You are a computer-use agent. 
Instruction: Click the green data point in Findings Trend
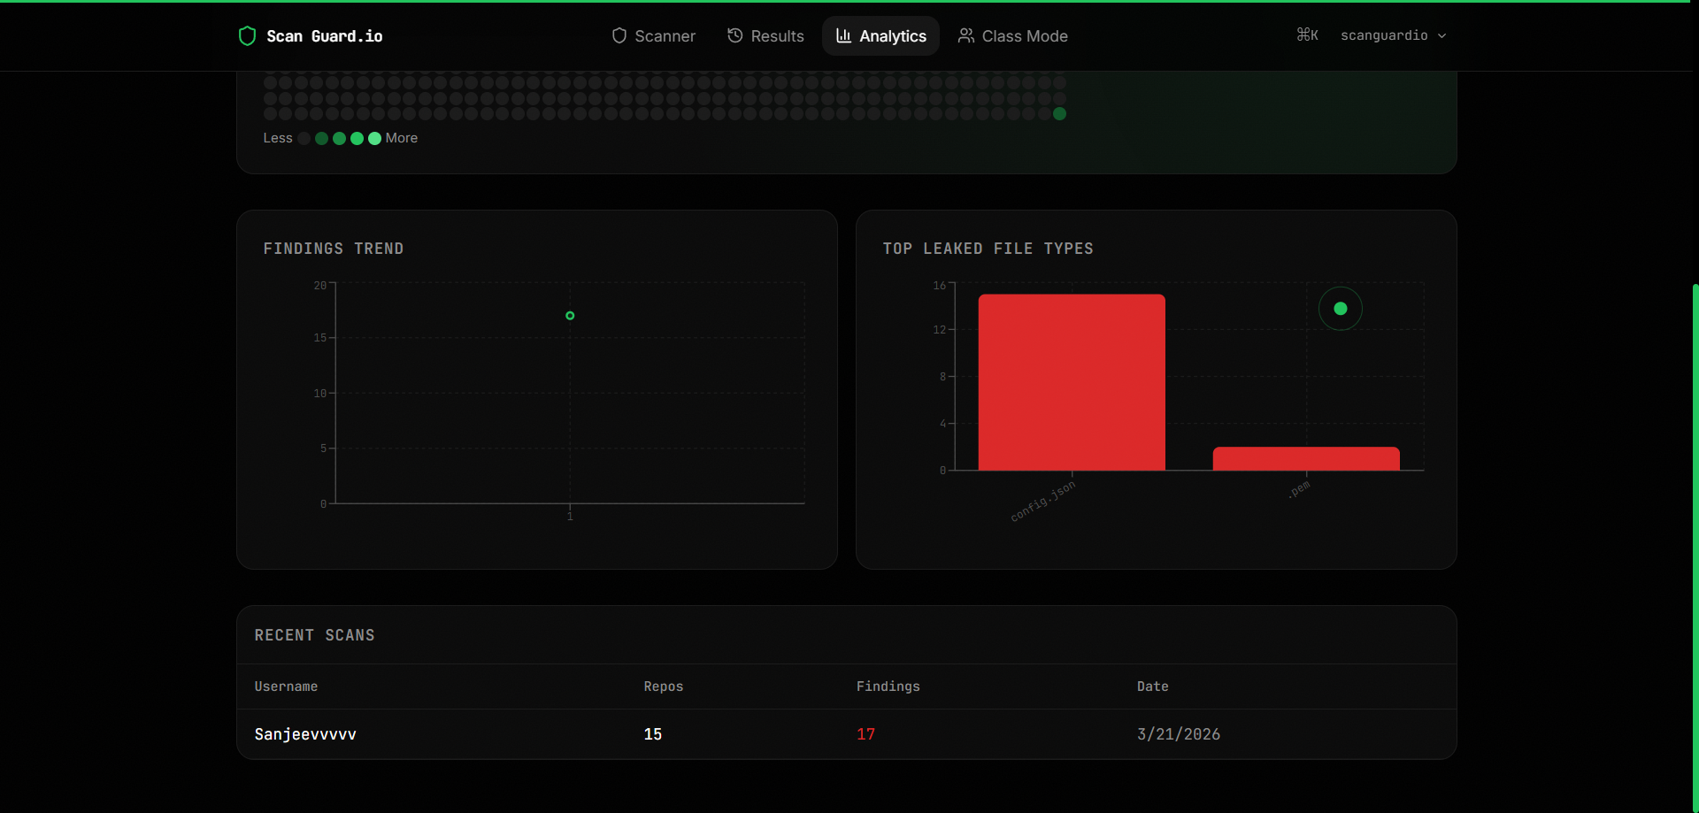click(570, 316)
